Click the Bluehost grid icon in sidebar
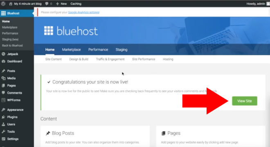The width and height of the screenshot is (270, 147). 3,13
